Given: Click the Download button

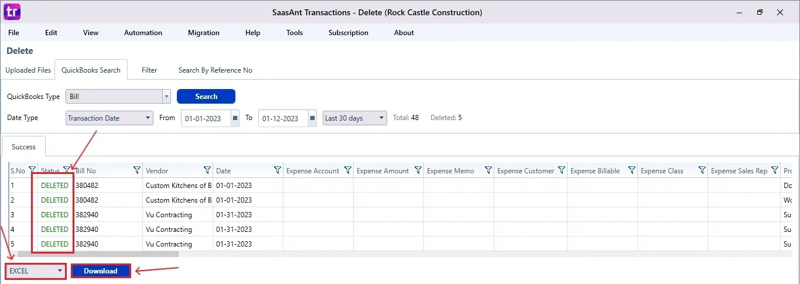Looking at the screenshot, I should point(101,271).
